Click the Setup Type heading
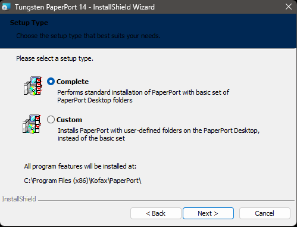Image resolution: width=297 pixels, height=227 pixels. point(29,23)
